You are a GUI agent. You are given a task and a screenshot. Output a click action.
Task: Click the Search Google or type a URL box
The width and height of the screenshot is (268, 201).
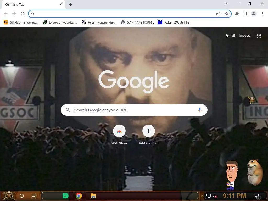(134, 110)
